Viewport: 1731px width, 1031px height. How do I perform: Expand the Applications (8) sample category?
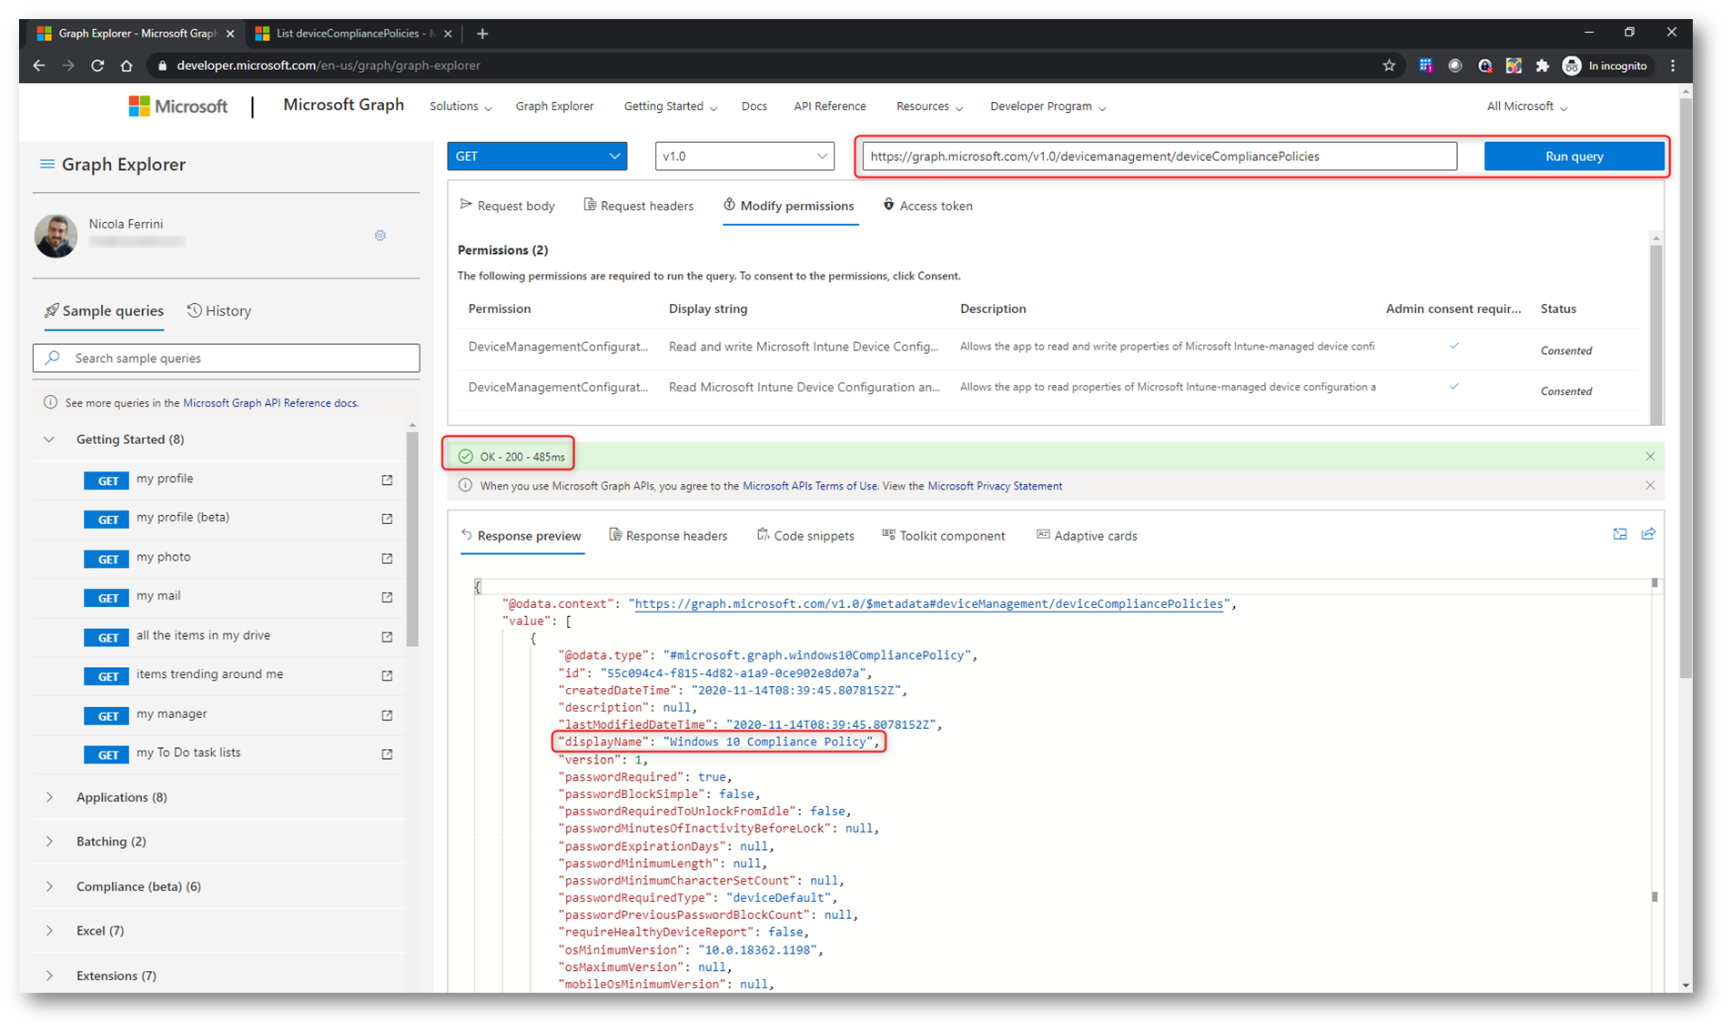(49, 797)
